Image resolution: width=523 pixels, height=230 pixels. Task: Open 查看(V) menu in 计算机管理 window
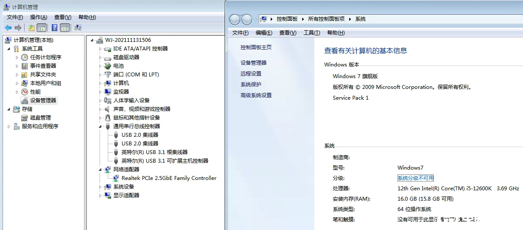coord(63,17)
